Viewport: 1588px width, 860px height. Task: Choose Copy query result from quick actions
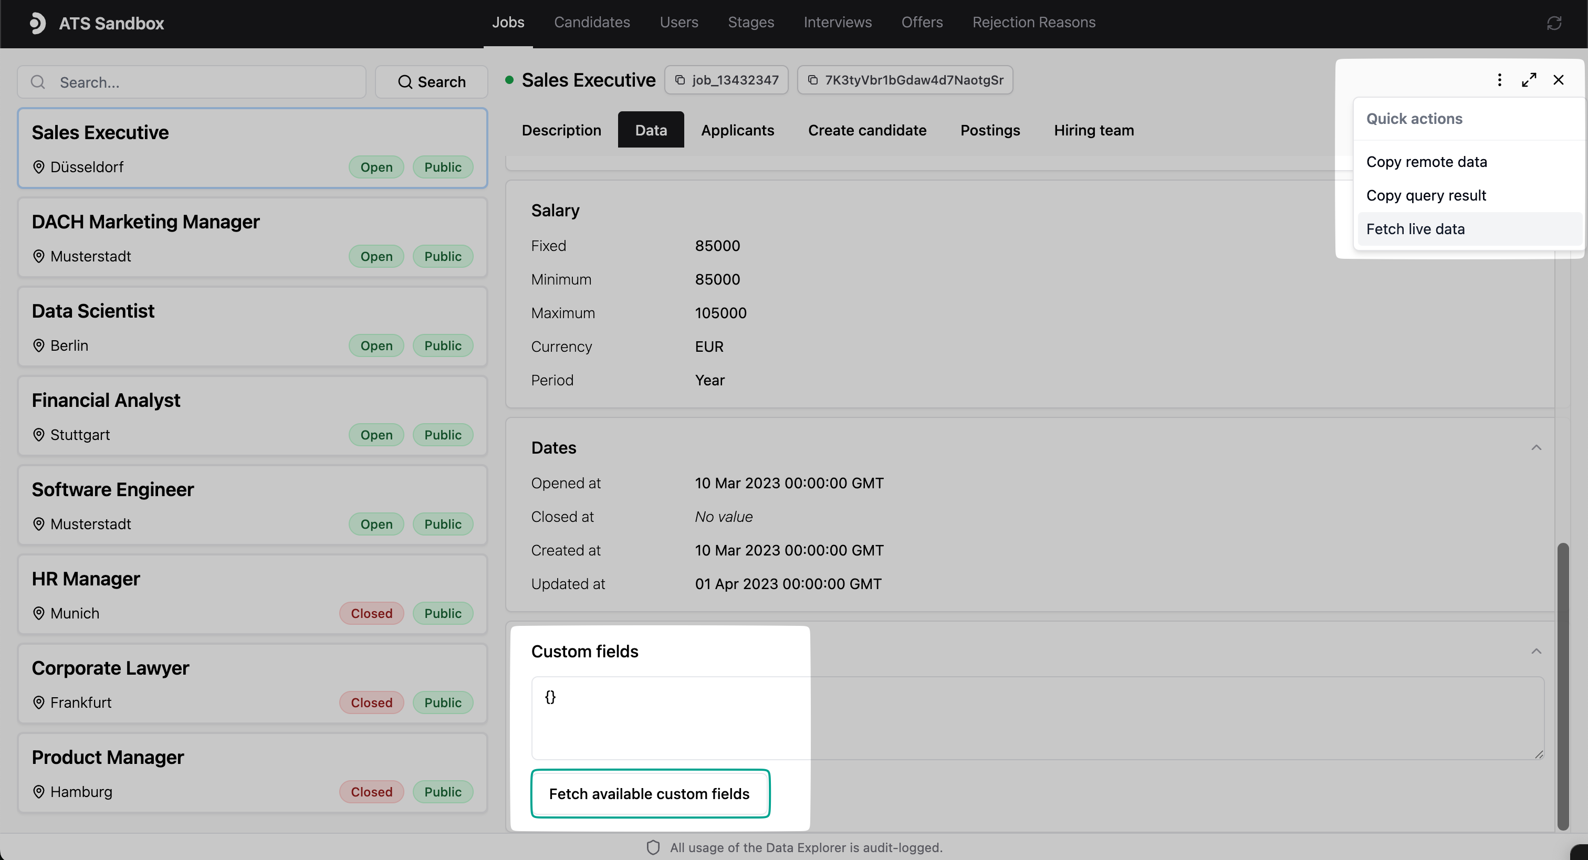(1470, 195)
